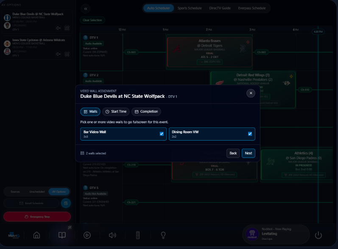Click the Rockbot Now Playing widget
338x249 pixels.
click(x=277, y=234)
